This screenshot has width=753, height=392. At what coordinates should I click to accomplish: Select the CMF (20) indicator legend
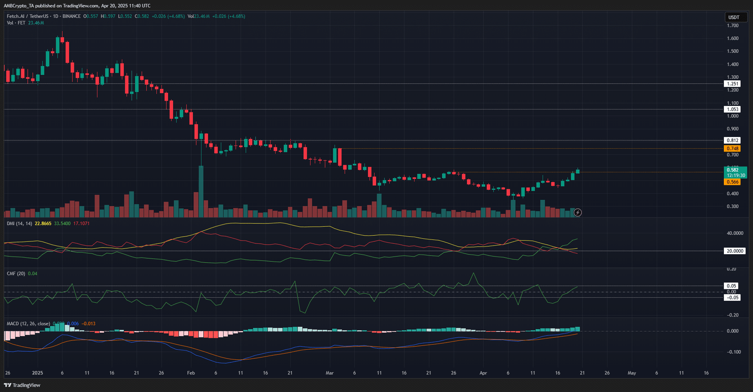coord(16,273)
